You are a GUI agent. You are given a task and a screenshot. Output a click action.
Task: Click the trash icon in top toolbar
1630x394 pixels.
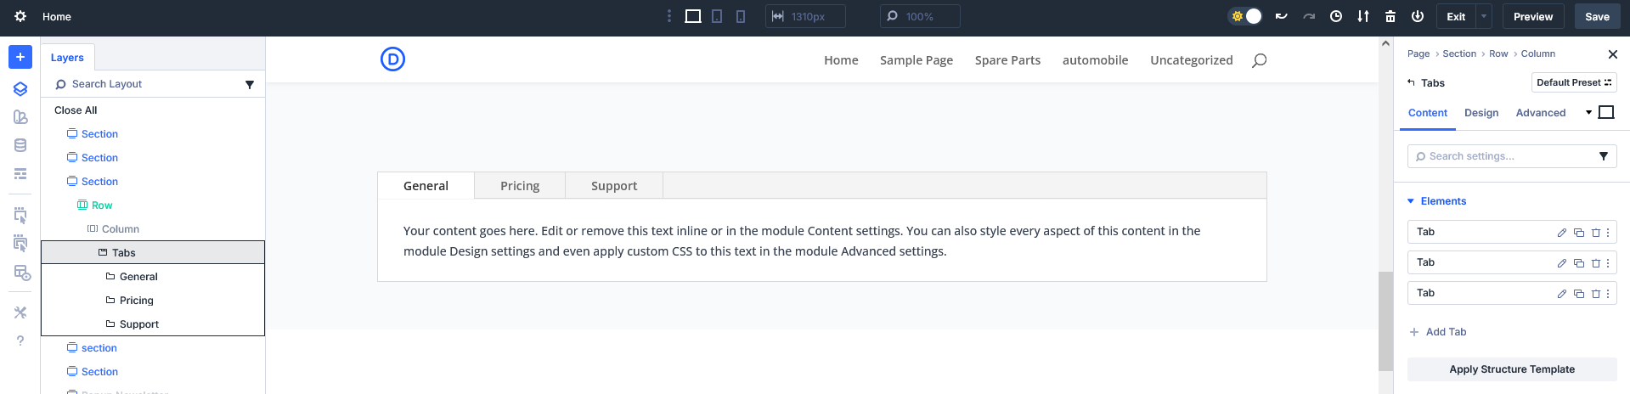[1390, 16]
